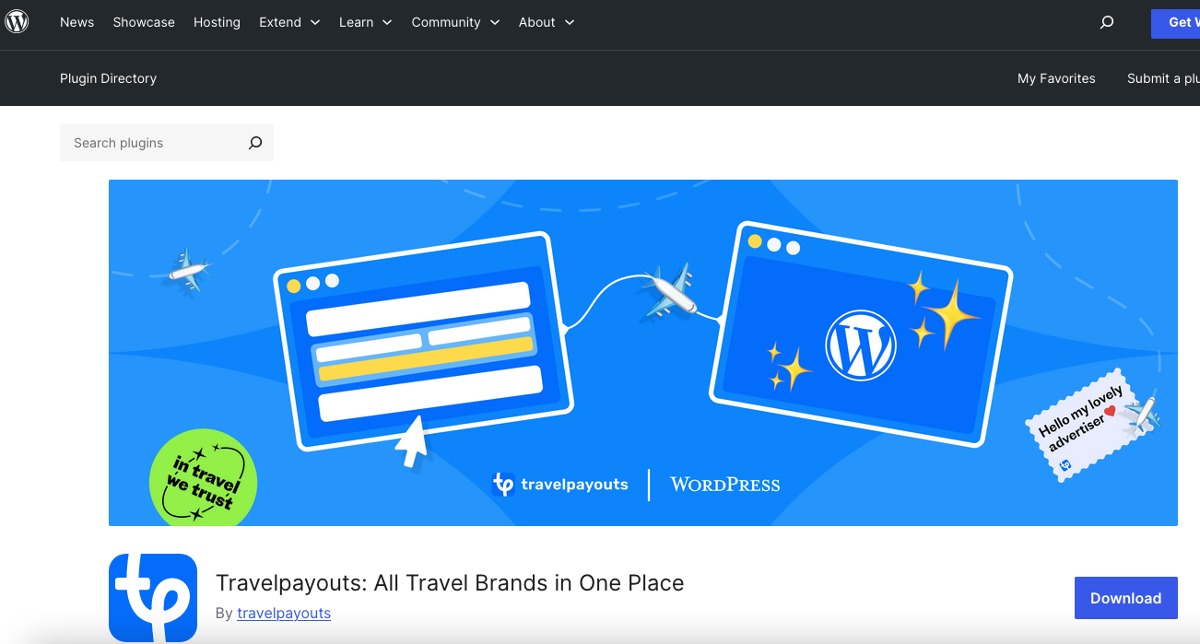Image resolution: width=1200 pixels, height=644 pixels.
Task: Select the plugin title "Travelpayouts: All Travel Brands in One Place"
Action: [x=450, y=583]
